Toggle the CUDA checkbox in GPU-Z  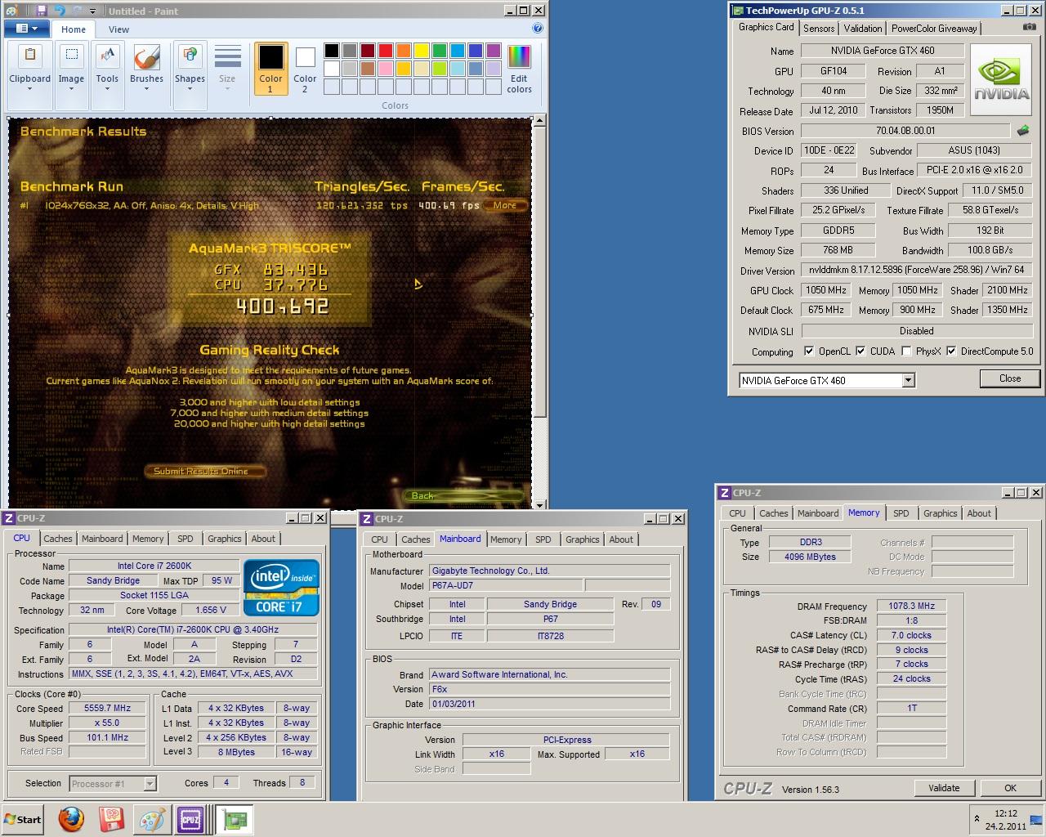pos(860,351)
